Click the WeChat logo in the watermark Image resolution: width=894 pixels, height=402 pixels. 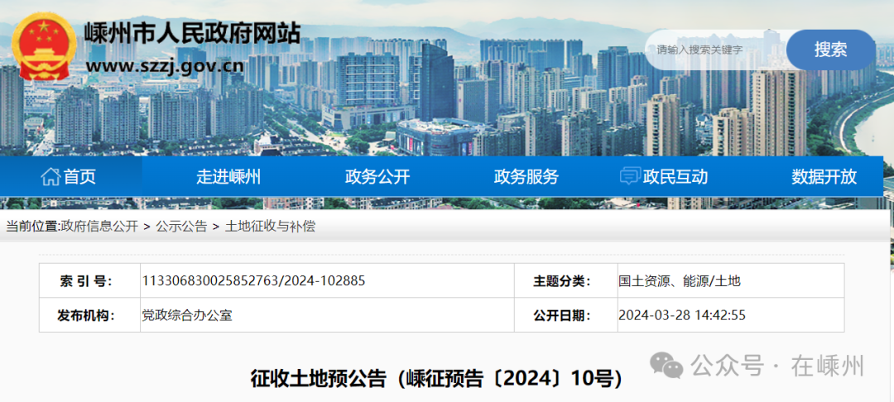[x=666, y=365]
